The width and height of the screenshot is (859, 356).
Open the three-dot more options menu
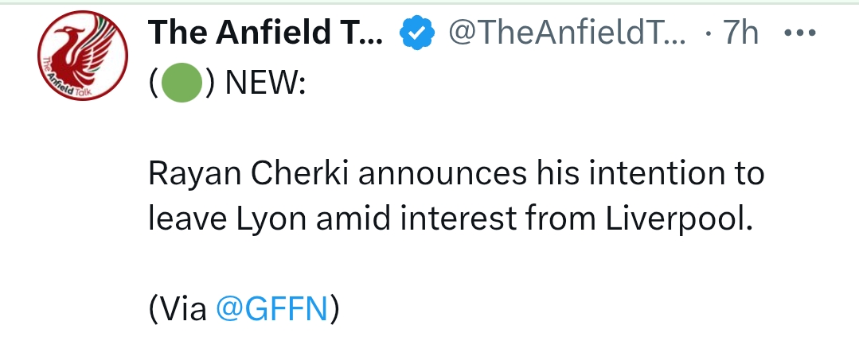(x=799, y=33)
